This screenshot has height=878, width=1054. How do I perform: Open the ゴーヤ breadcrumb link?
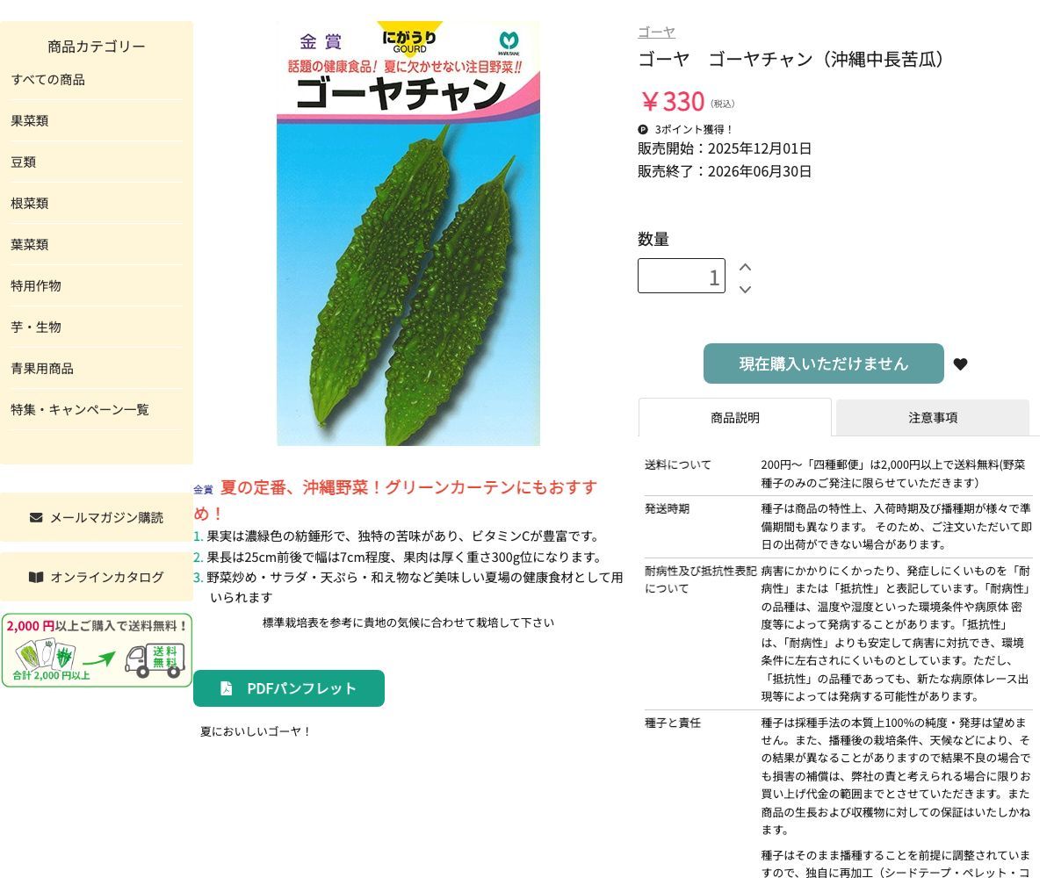655,32
